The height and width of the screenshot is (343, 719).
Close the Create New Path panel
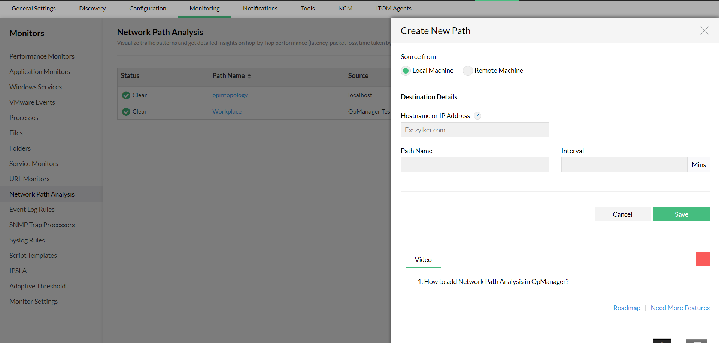[705, 31]
